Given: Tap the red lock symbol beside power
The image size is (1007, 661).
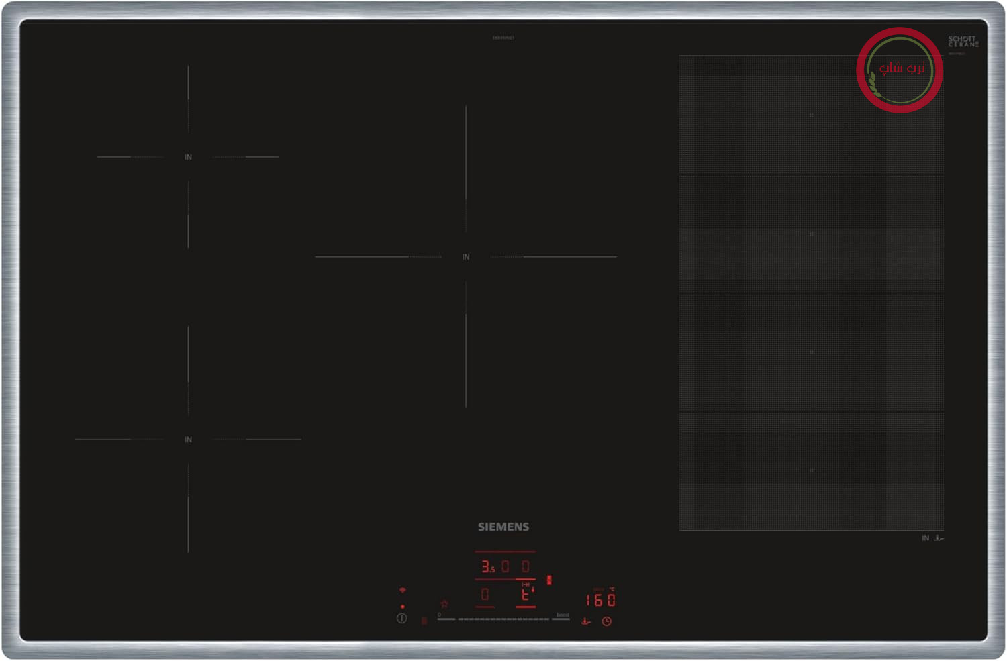Looking at the screenshot, I should point(424,621).
